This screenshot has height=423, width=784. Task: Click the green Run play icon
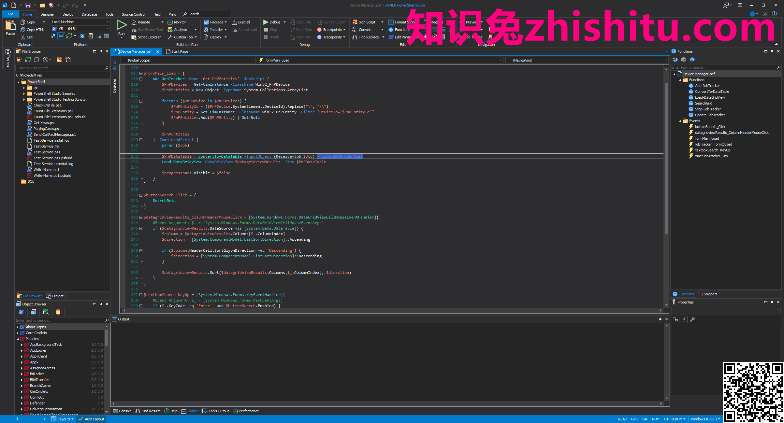121,25
